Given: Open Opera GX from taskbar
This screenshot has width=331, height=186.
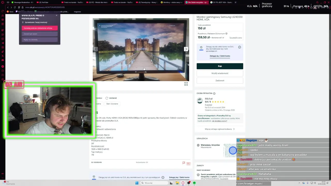Looking at the screenshot, I should (x=183, y=183).
